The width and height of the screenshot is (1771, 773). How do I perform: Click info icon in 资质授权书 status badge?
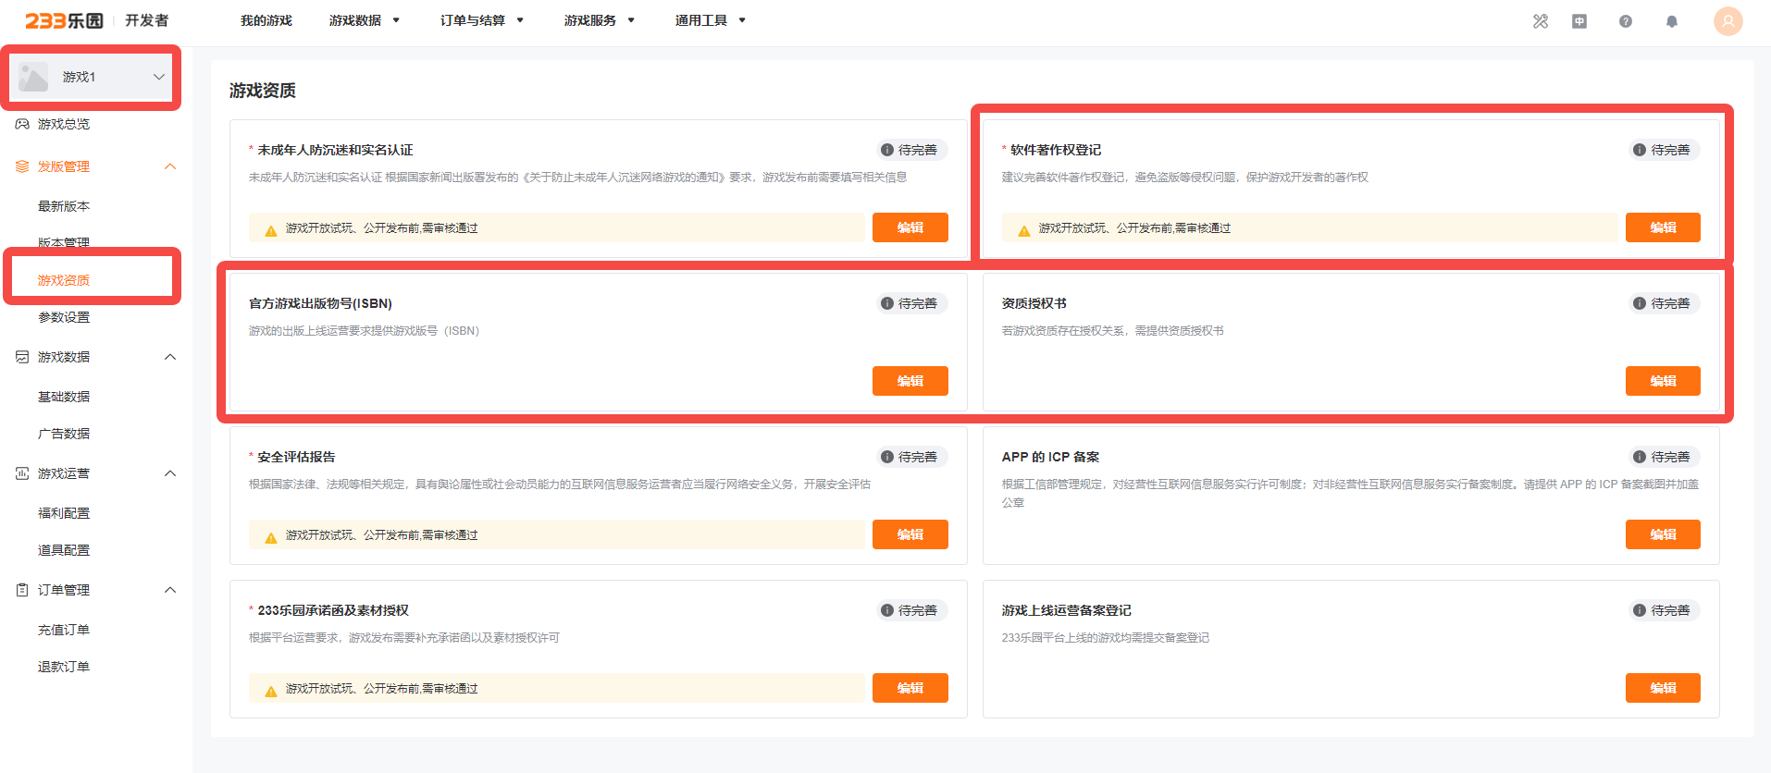(1640, 303)
